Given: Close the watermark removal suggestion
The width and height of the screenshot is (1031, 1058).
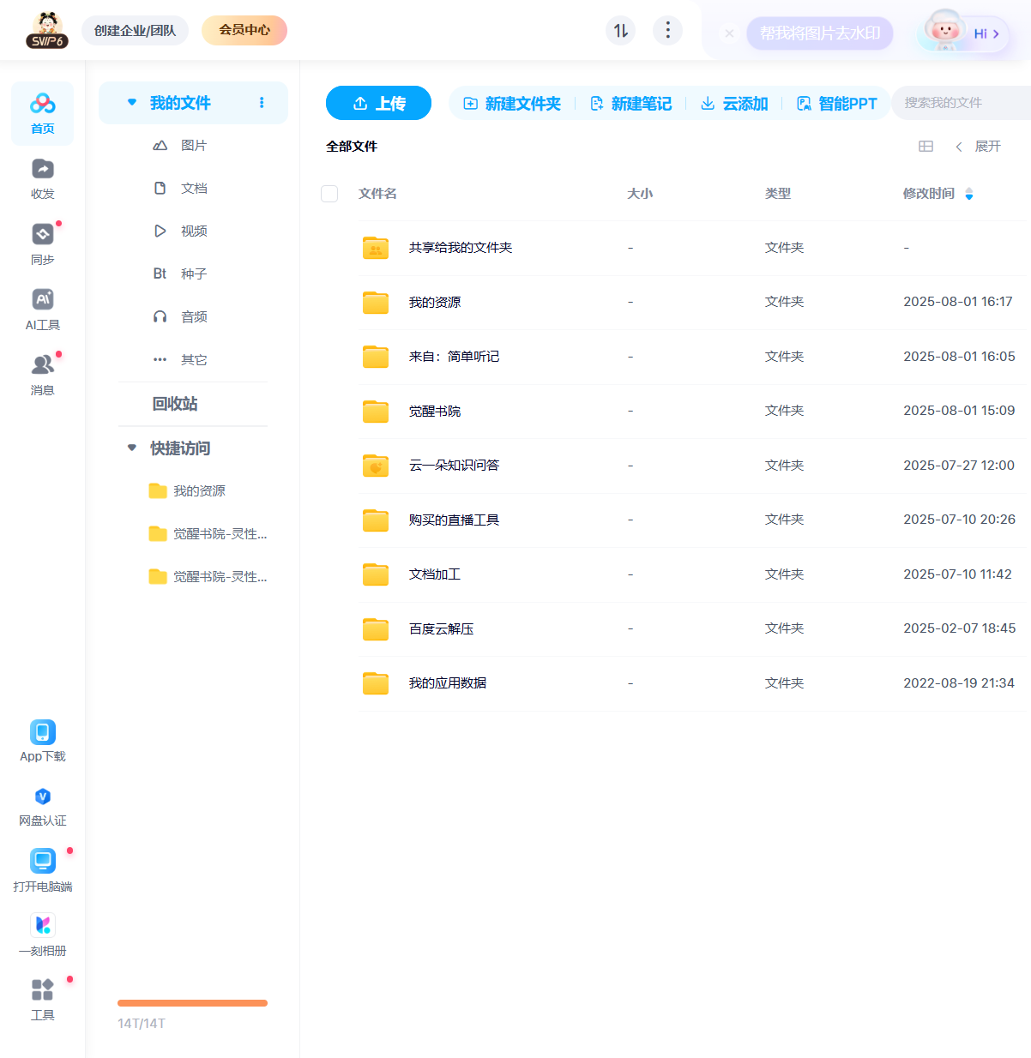Looking at the screenshot, I should [x=729, y=33].
